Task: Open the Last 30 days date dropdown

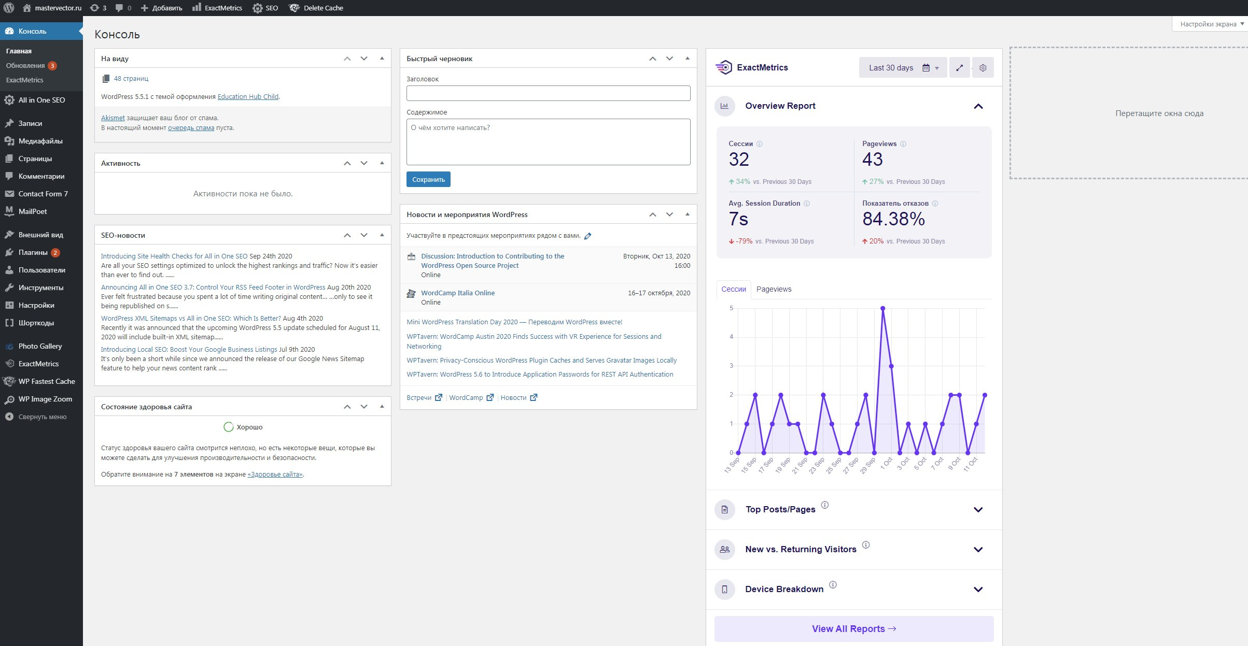Action: point(903,68)
